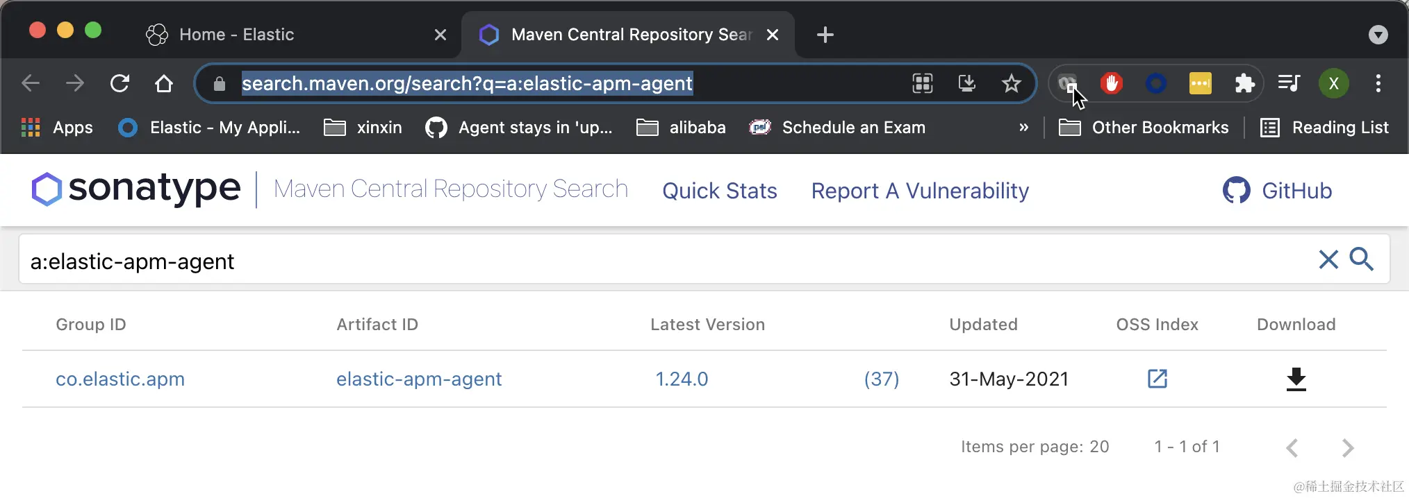
Task: Click the bookmark star icon in address bar
Action: click(1011, 84)
